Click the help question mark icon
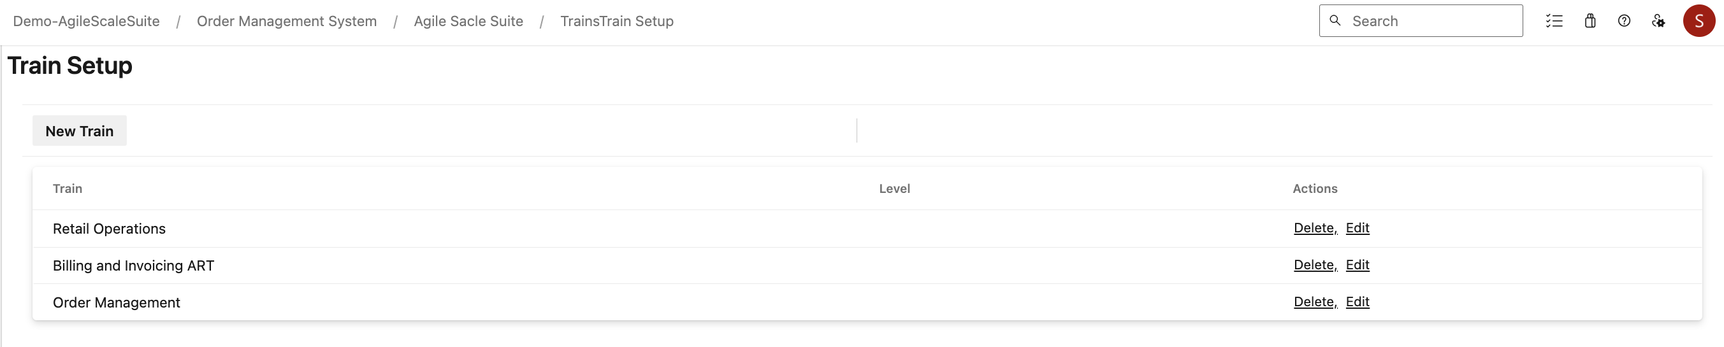The width and height of the screenshot is (1724, 347). [x=1625, y=22]
